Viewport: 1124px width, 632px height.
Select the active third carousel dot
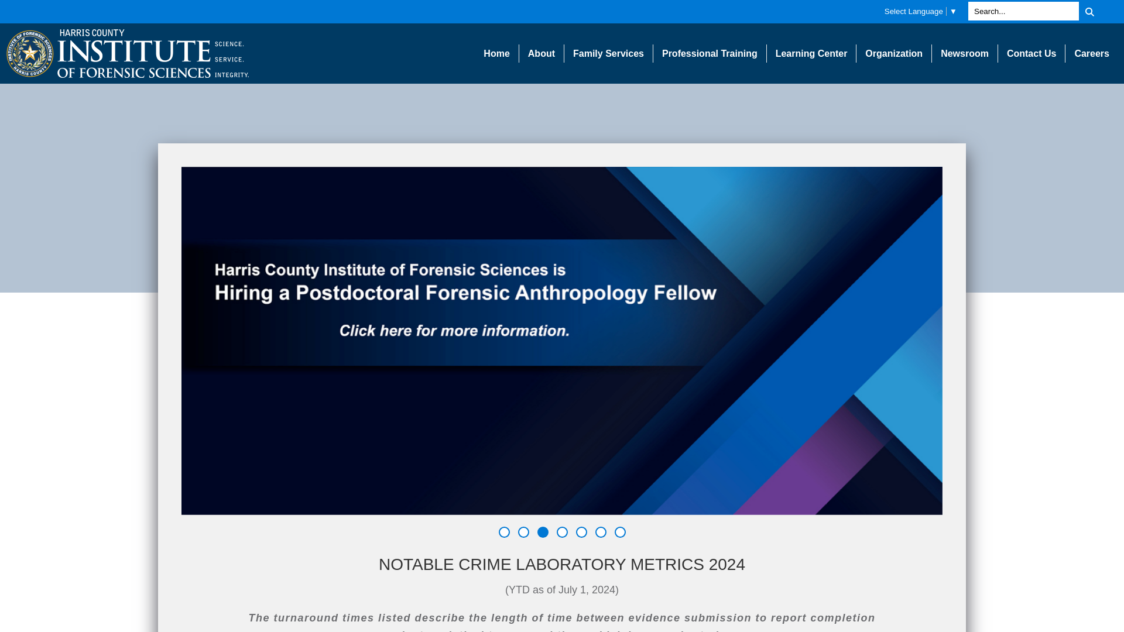[x=543, y=532]
